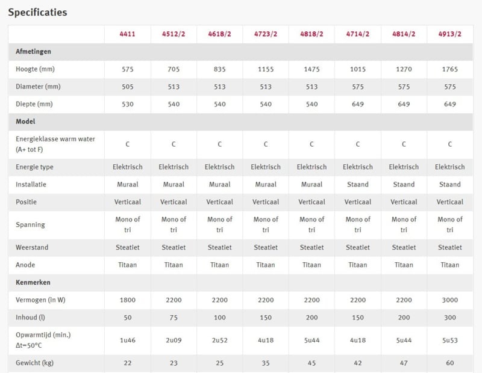Click the Hoogte (mm) row label

click(x=35, y=69)
